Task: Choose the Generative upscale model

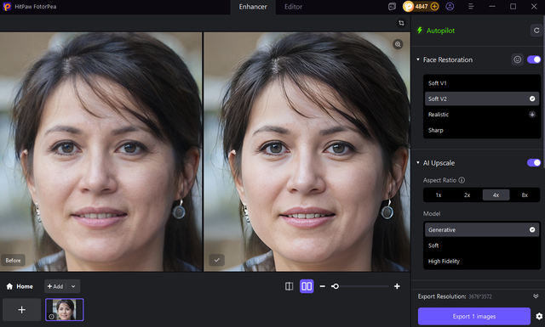Action: point(482,229)
